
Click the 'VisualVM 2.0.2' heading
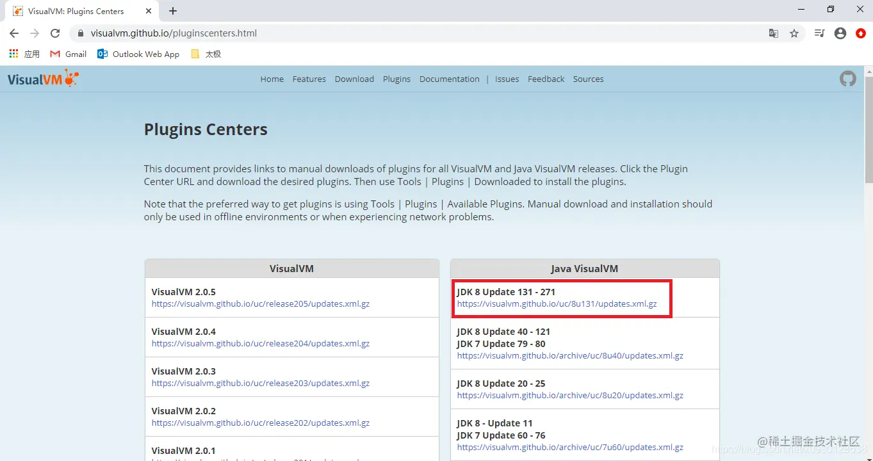pos(184,411)
